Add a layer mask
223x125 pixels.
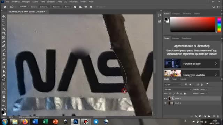click(200, 116)
